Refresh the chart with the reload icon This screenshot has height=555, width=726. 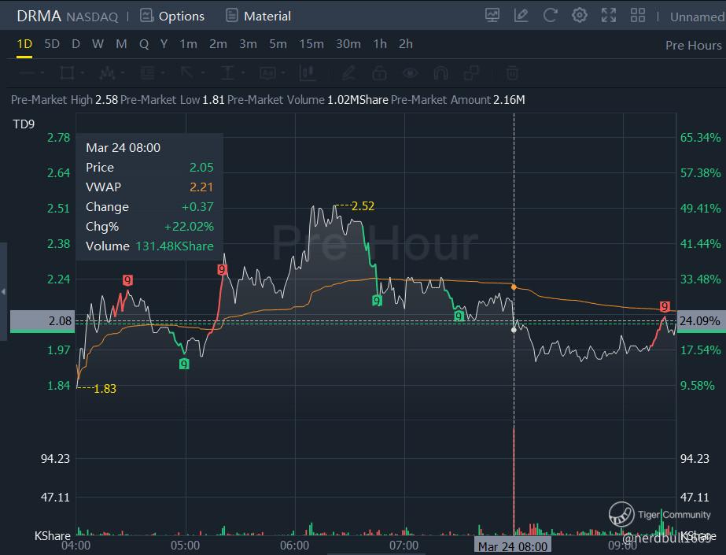pos(550,16)
